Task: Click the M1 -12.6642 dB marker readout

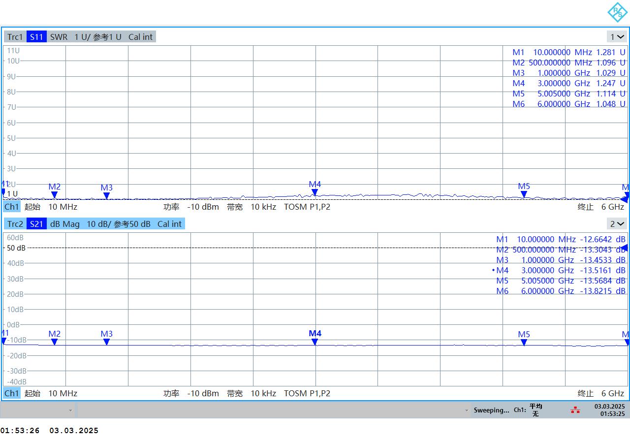Action: (x=561, y=239)
